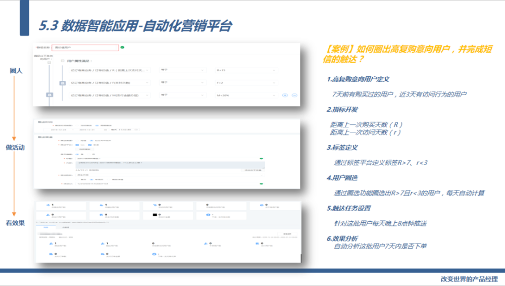Click the black rectangle icon in the stats cards
The width and height of the screenshot is (505, 286).
tap(155, 215)
